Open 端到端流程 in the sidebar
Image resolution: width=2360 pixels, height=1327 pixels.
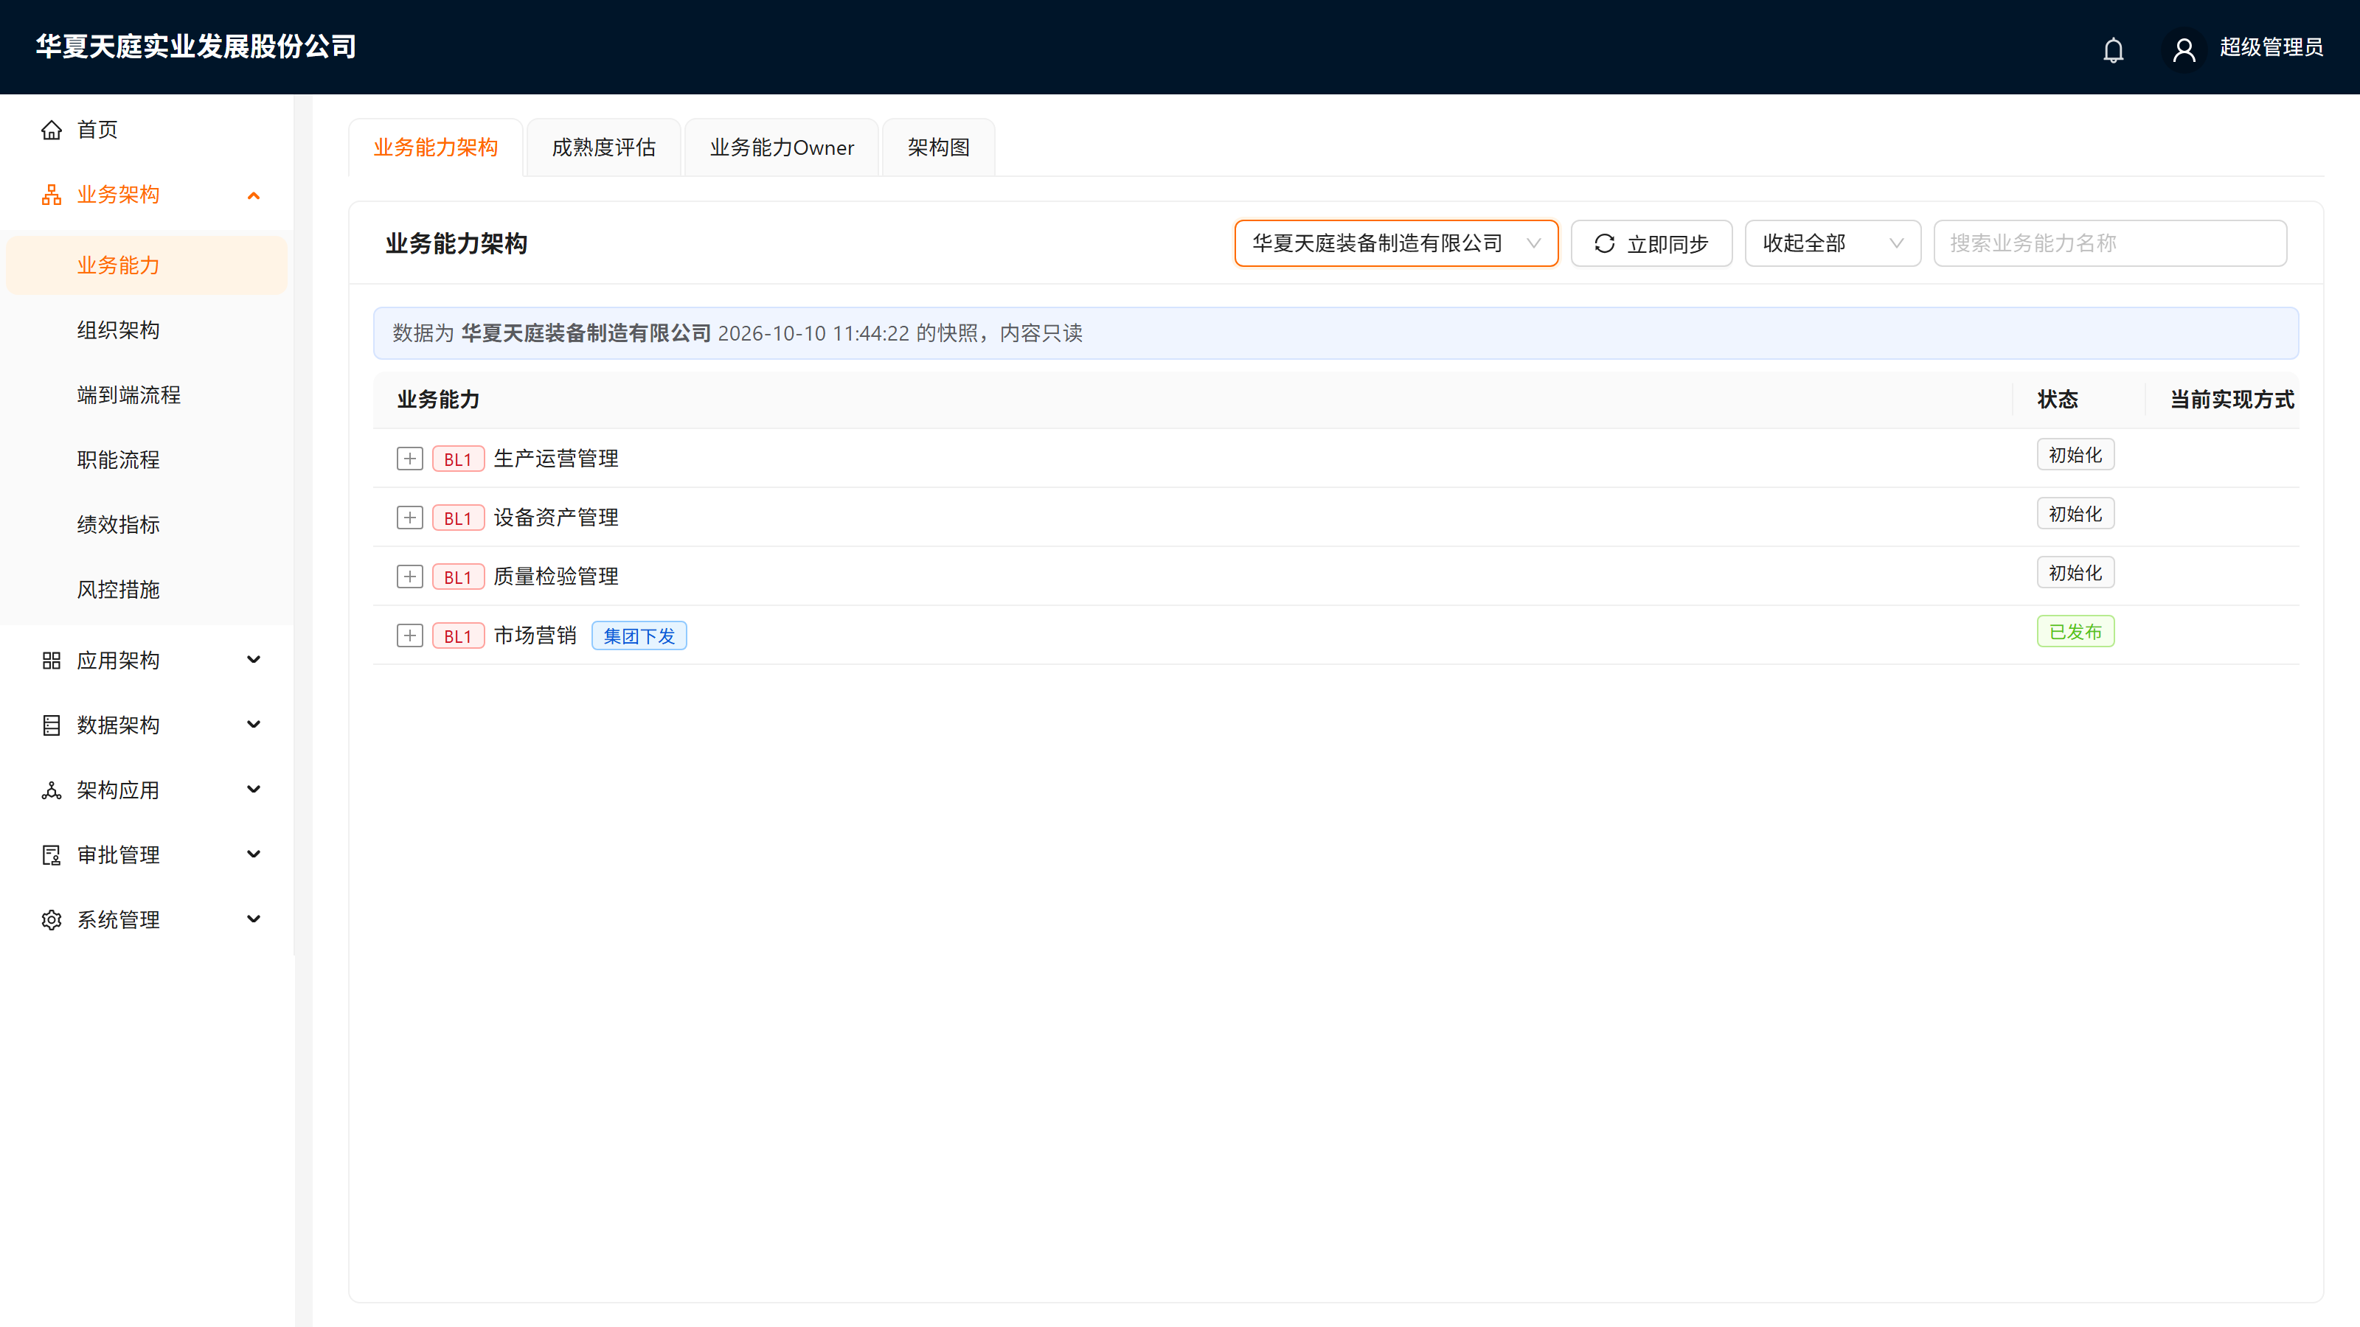click(147, 396)
